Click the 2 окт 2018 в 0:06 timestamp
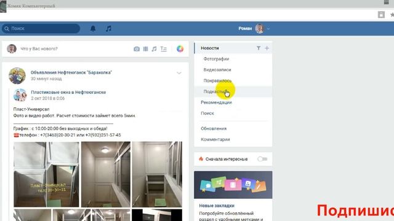 tap(48, 98)
